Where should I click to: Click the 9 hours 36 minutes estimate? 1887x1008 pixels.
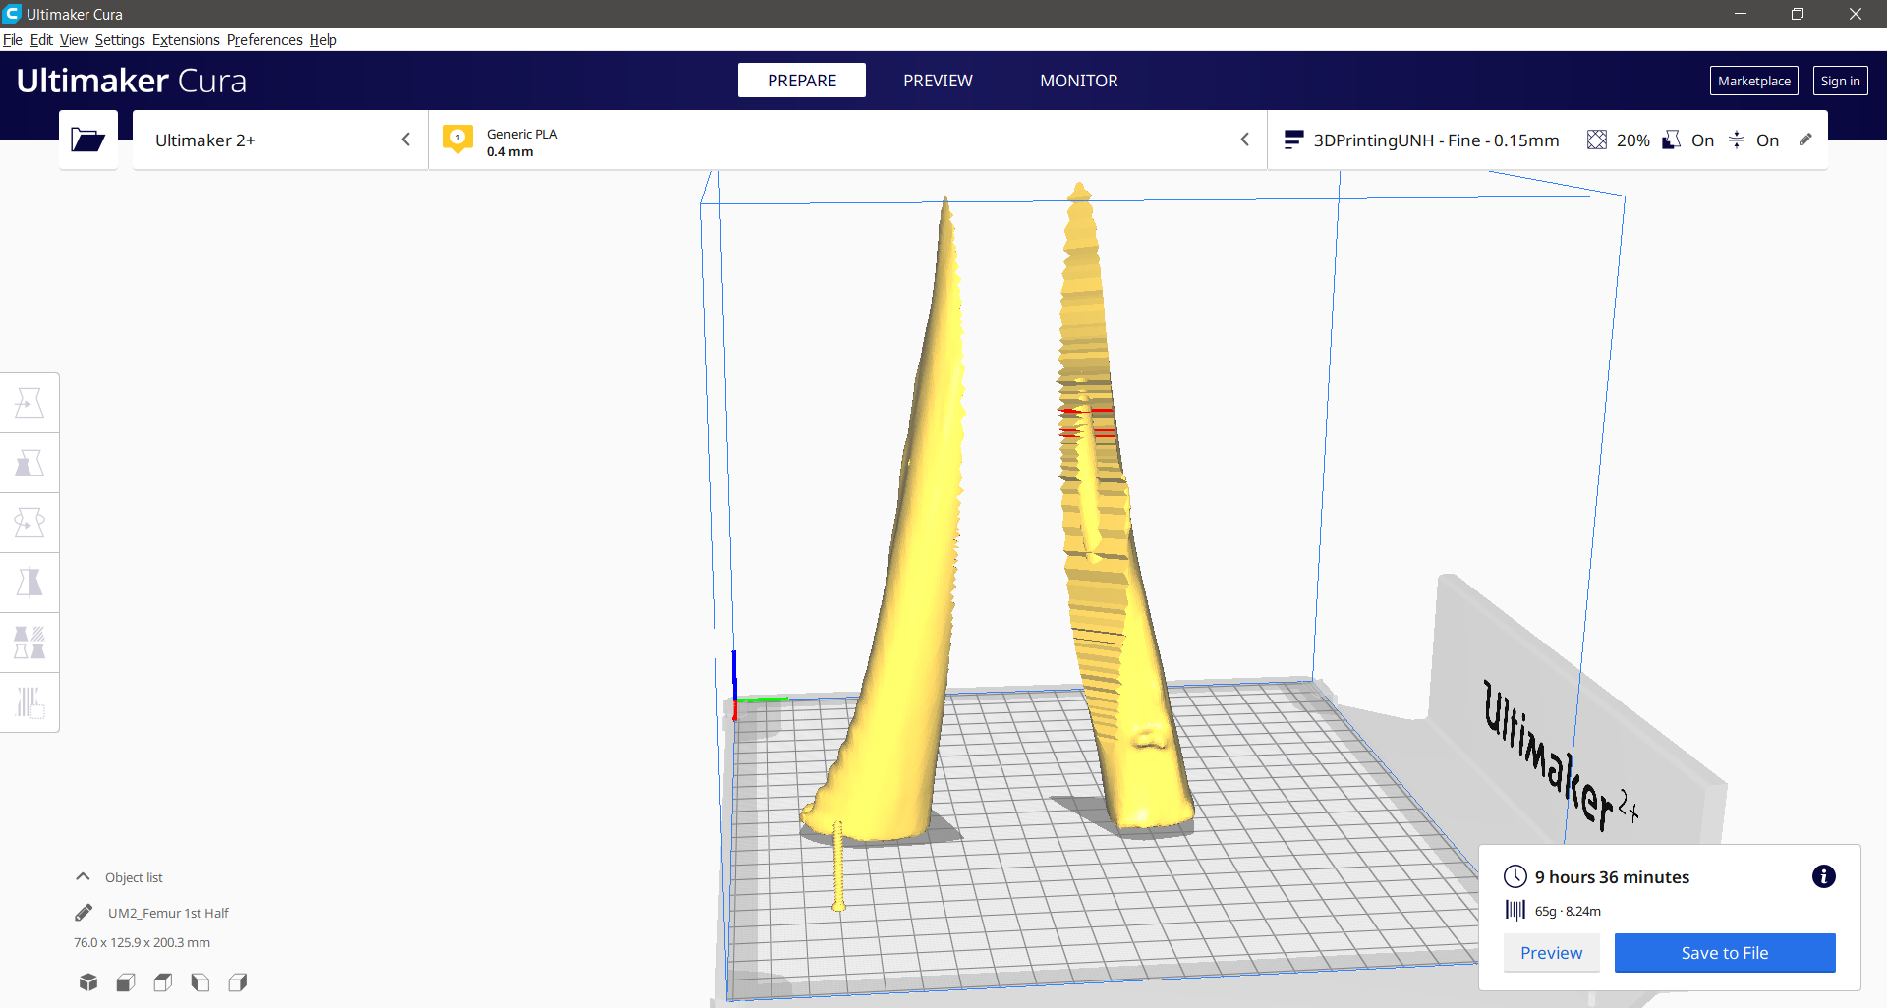click(1612, 877)
